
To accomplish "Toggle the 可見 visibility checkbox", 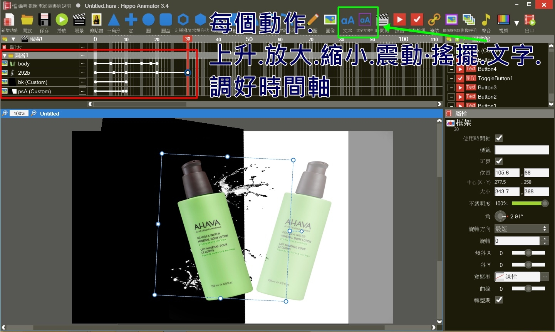I will coord(499,161).
